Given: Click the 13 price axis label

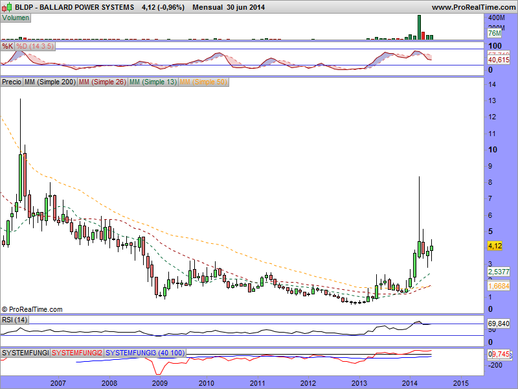Looking at the screenshot, I should [x=492, y=100].
